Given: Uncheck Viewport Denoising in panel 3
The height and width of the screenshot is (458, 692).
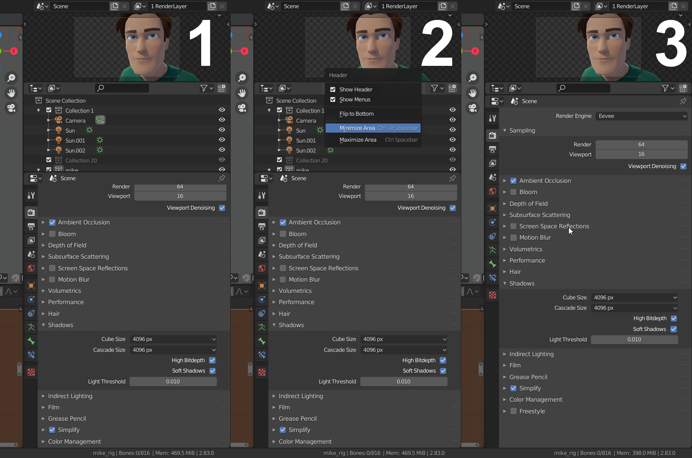Looking at the screenshot, I should pyautogui.click(x=683, y=166).
